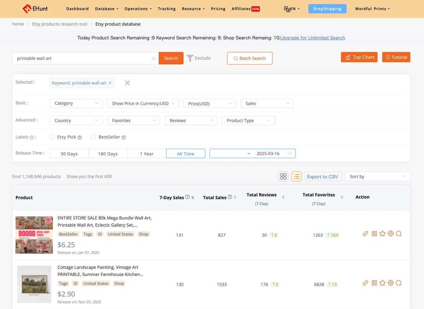Expand the Database menu
The height and width of the screenshot is (309, 424).
pyautogui.click(x=107, y=9)
